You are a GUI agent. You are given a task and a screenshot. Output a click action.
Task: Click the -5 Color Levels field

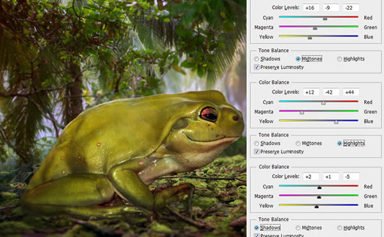coord(351,176)
